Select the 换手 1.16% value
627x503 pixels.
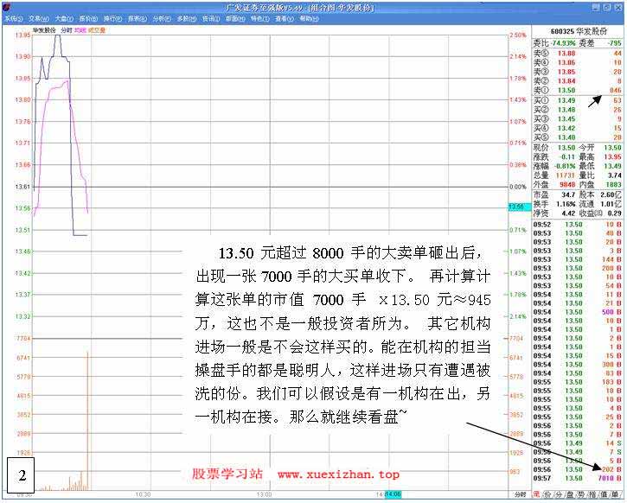566,204
